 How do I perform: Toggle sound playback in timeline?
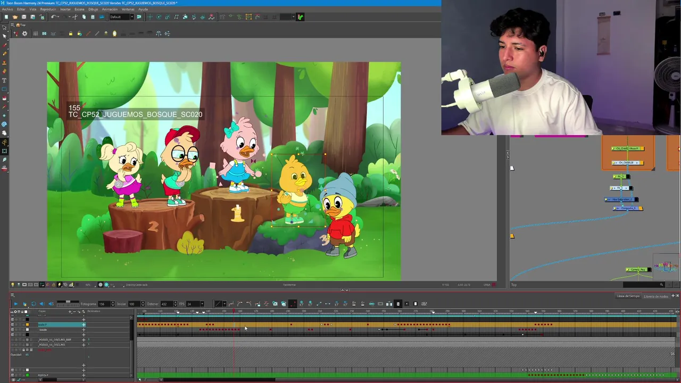tap(42, 304)
